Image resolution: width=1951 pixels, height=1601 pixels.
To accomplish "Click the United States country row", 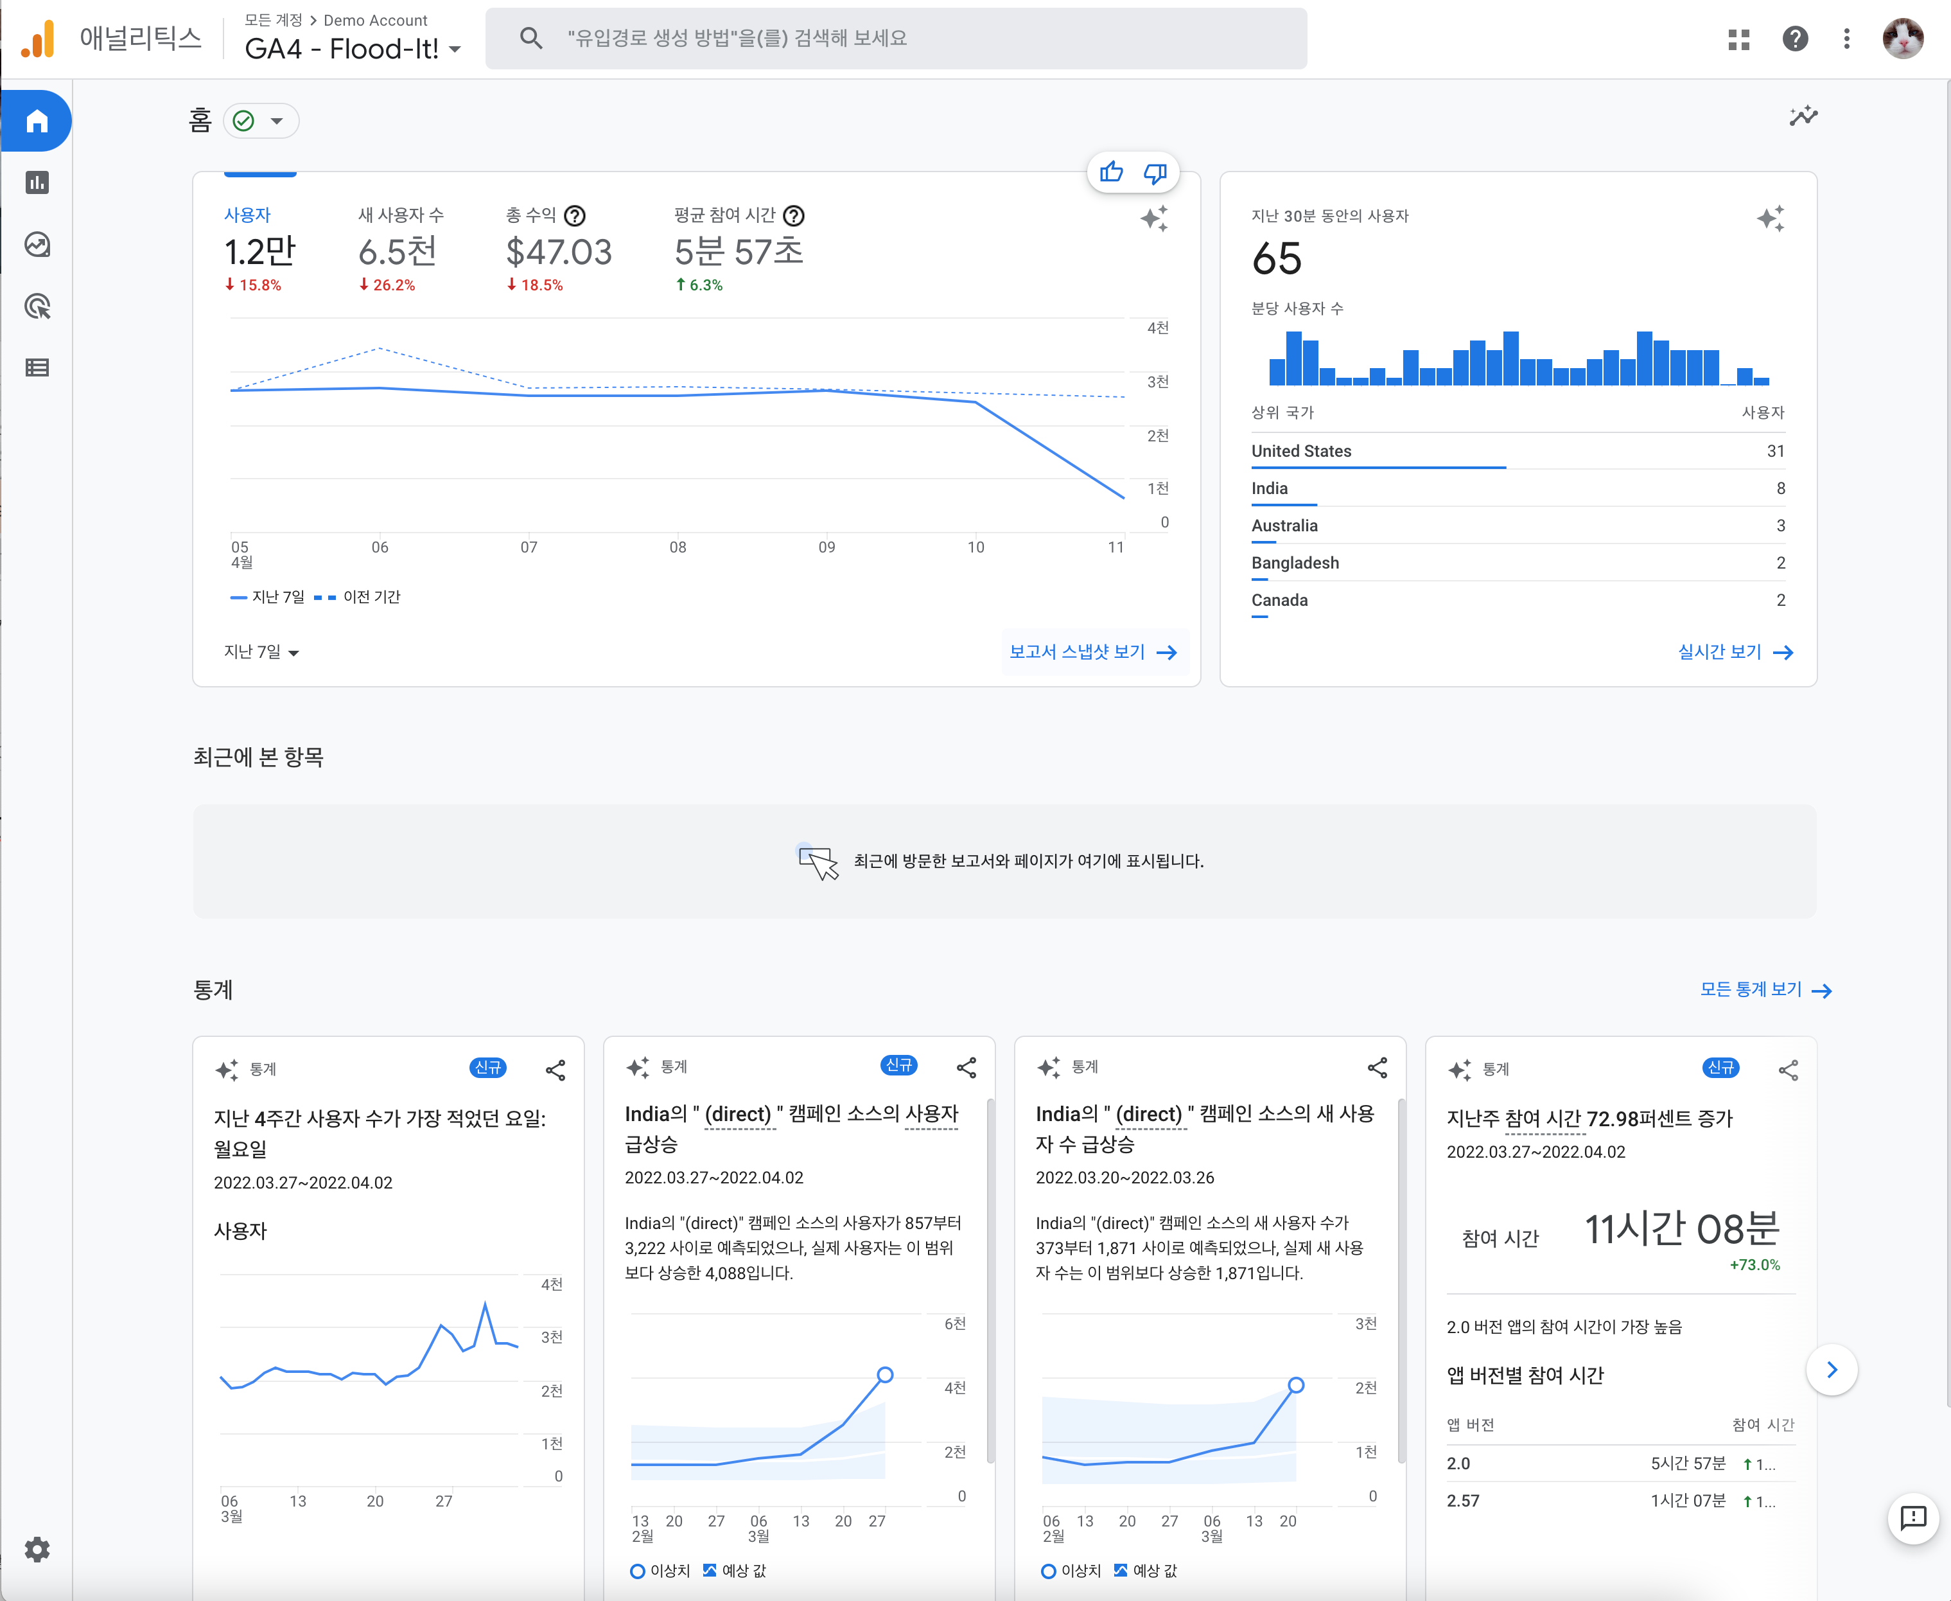I will click(x=1518, y=451).
